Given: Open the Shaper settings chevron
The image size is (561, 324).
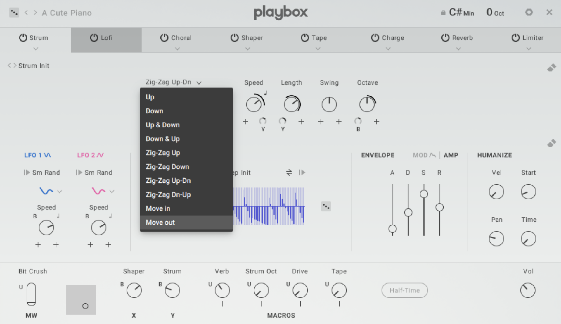Looking at the screenshot, I should pos(247,49).
